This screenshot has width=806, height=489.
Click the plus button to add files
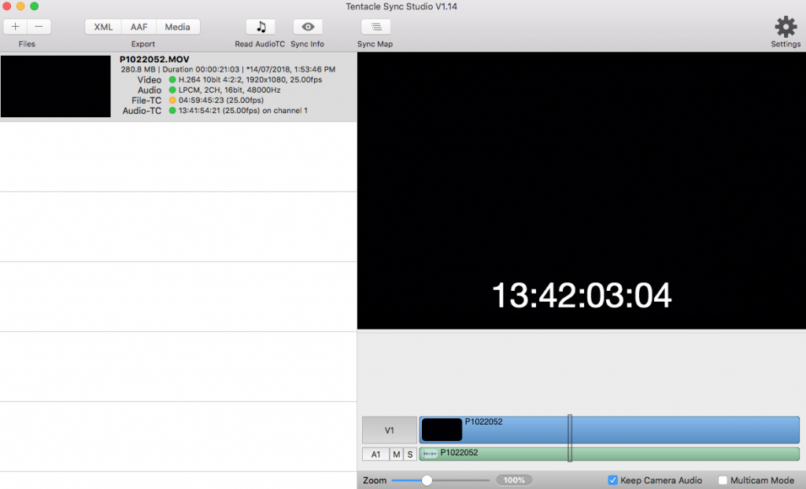coord(15,27)
